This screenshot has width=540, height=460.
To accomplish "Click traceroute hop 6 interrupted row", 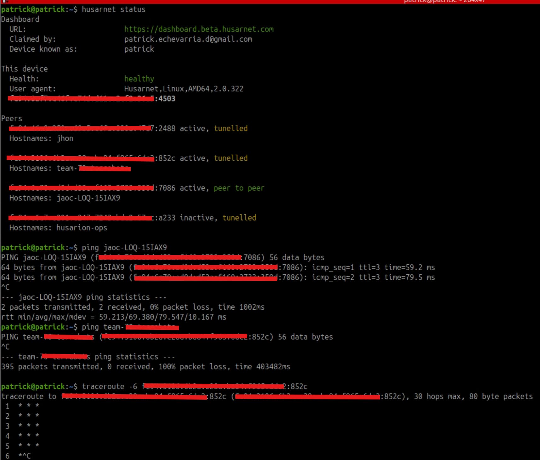I will 18,456.
